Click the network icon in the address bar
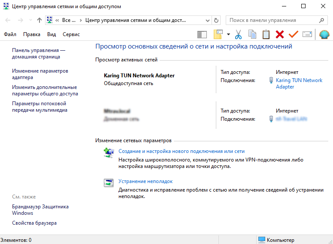 [x=50, y=20]
